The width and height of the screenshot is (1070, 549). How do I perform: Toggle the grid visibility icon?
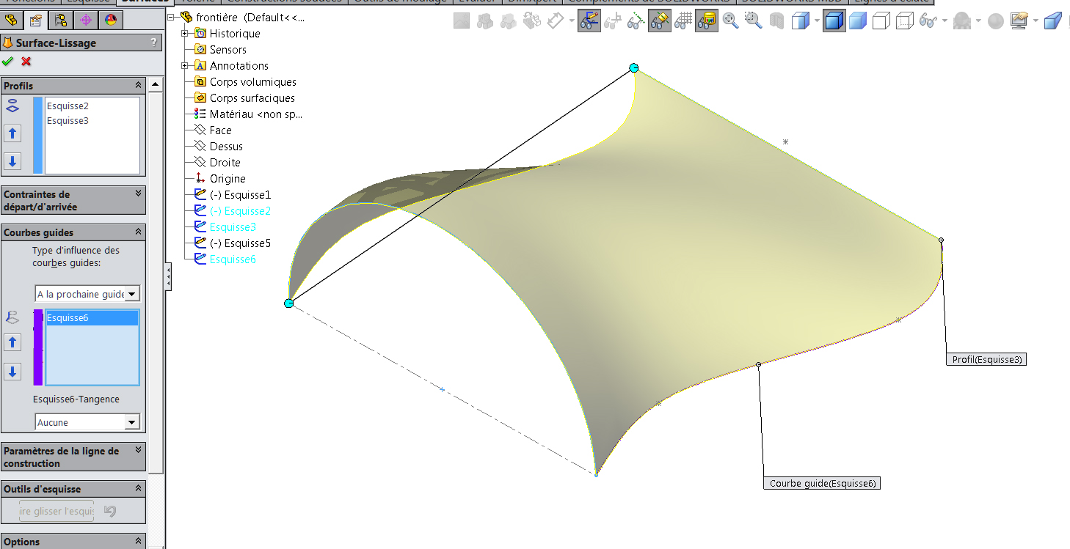click(683, 20)
